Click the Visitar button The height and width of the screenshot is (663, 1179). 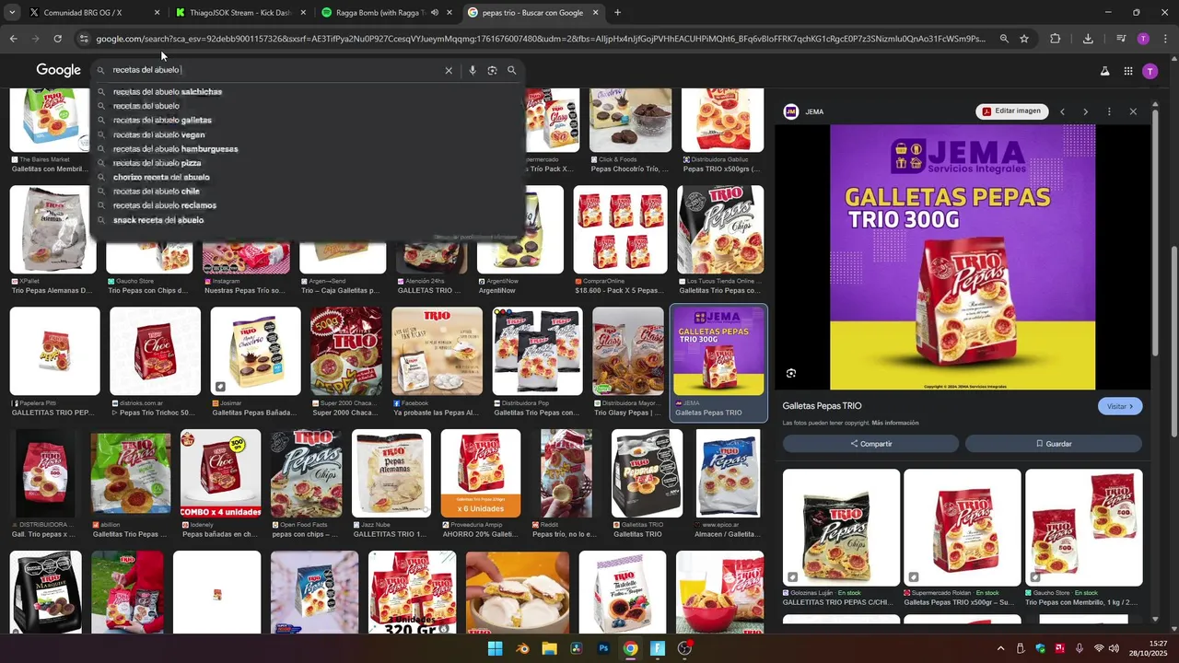point(1120,406)
